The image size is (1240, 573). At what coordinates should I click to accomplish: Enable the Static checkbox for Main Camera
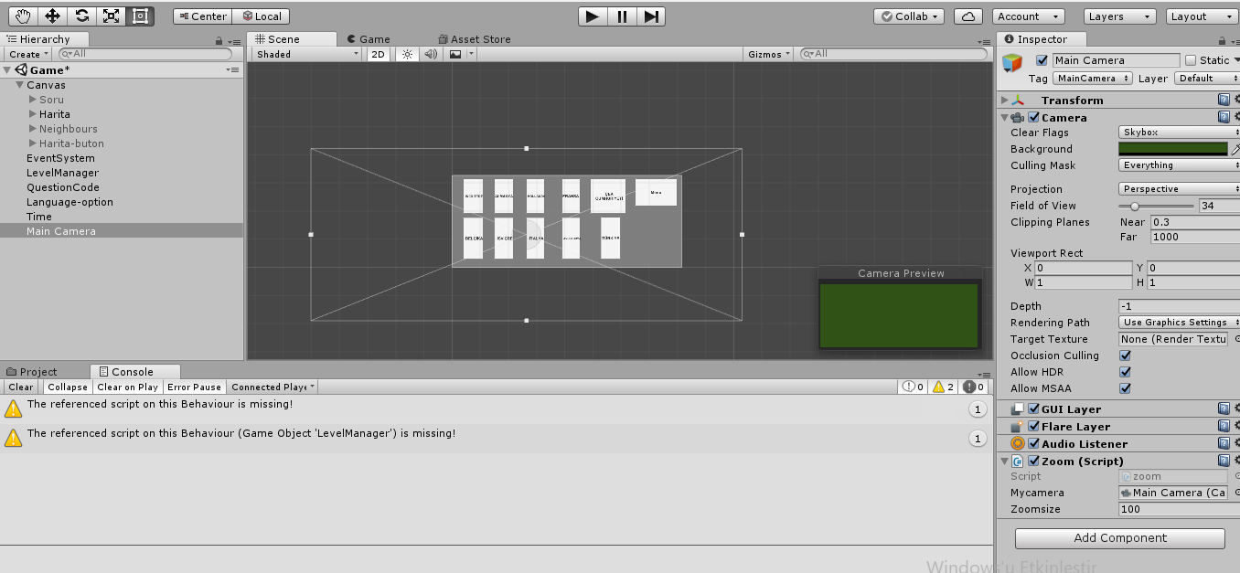1192,59
